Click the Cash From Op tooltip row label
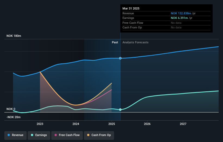 [132, 28]
